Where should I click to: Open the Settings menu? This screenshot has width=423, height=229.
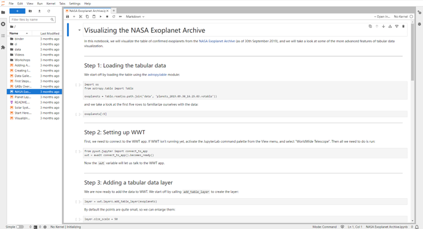(75, 3)
